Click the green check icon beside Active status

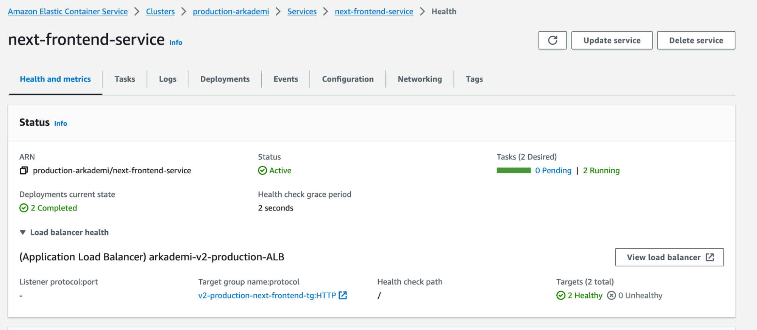coord(262,171)
